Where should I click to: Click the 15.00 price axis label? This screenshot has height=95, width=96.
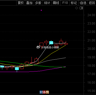click(x=91, y=91)
